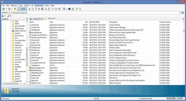Click the Forward navigation arrow
186x101 pixels.
tap(9, 9)
